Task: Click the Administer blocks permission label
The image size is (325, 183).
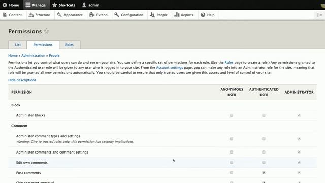Action: click(30, 115)
